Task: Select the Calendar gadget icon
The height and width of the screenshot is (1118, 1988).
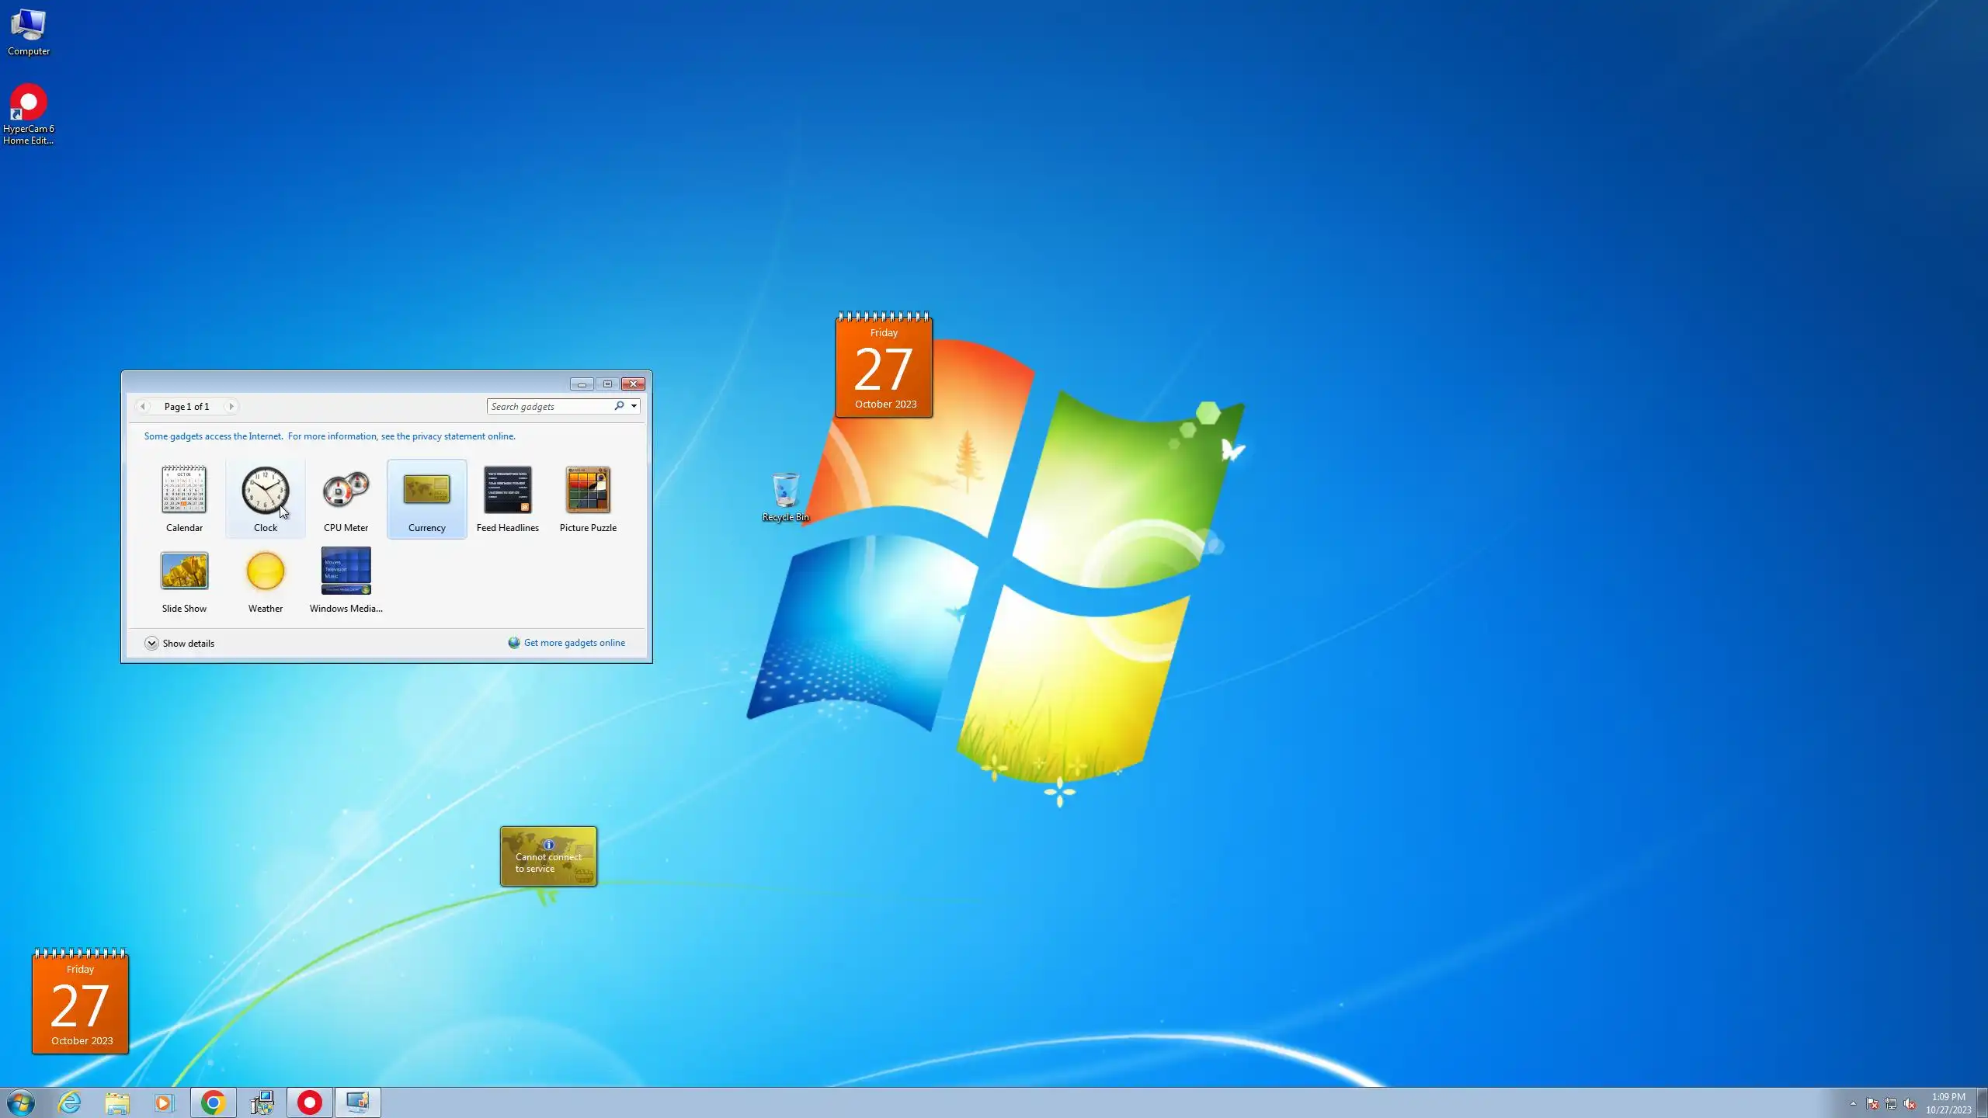Action: pos(184,490)
